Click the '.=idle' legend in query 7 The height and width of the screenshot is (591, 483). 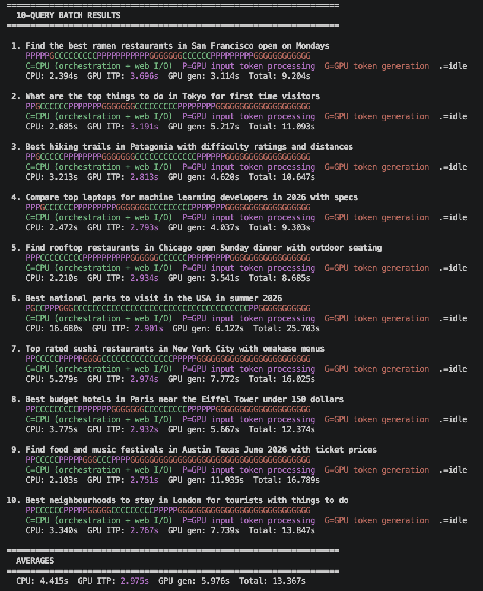(x=453, y=369)
